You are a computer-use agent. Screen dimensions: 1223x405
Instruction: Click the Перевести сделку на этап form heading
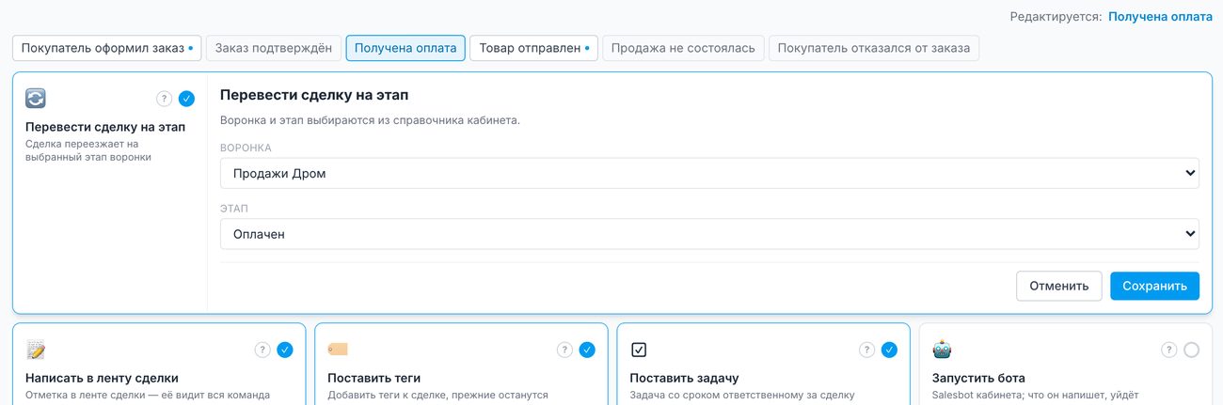[x=314, y=95]
